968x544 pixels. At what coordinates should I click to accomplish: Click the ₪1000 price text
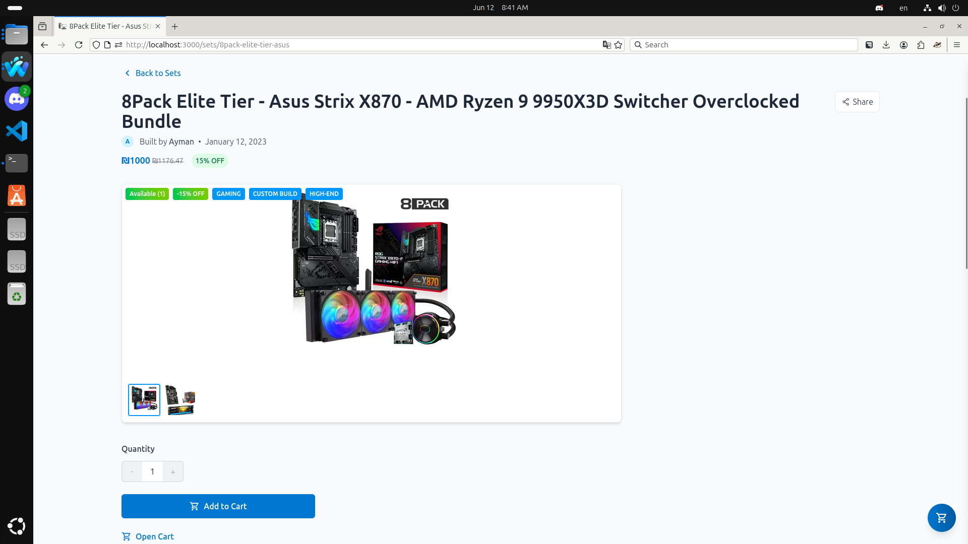136,161
